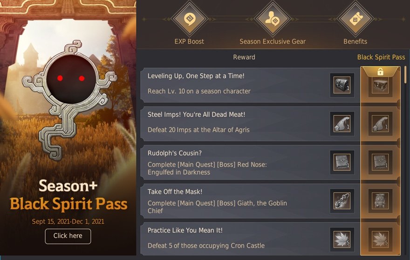Screen dimensions: 410x260
Task: Open the Black Spirit Pass column header
Action: tap(381, 57)
